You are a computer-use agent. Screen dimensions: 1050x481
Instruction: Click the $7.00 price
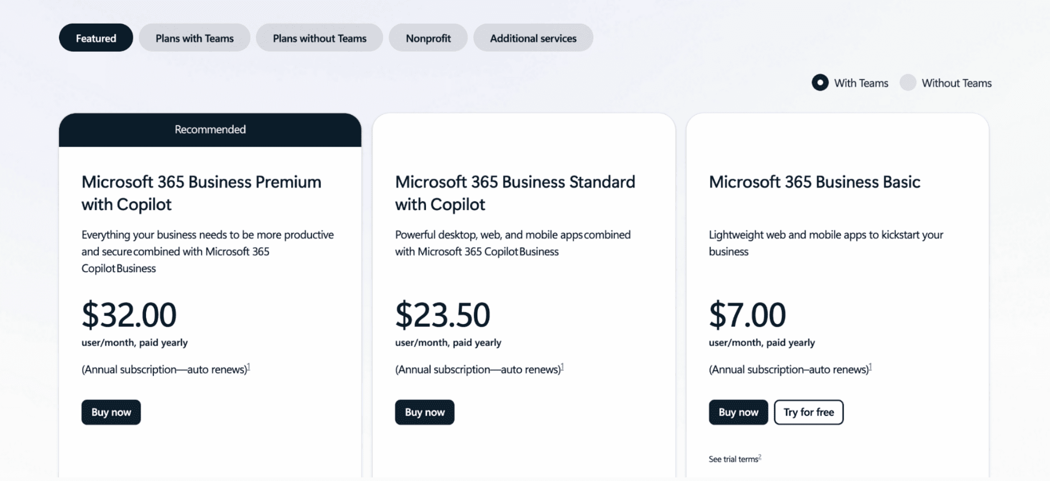(x=747, y=314)
